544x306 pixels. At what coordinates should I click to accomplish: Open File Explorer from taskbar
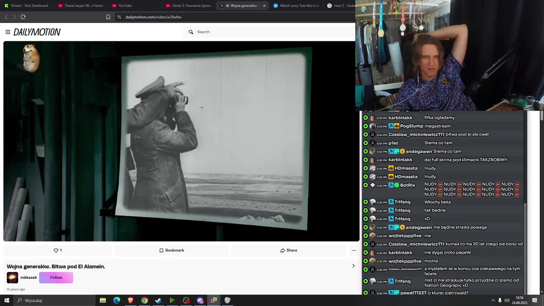point(103,300)
